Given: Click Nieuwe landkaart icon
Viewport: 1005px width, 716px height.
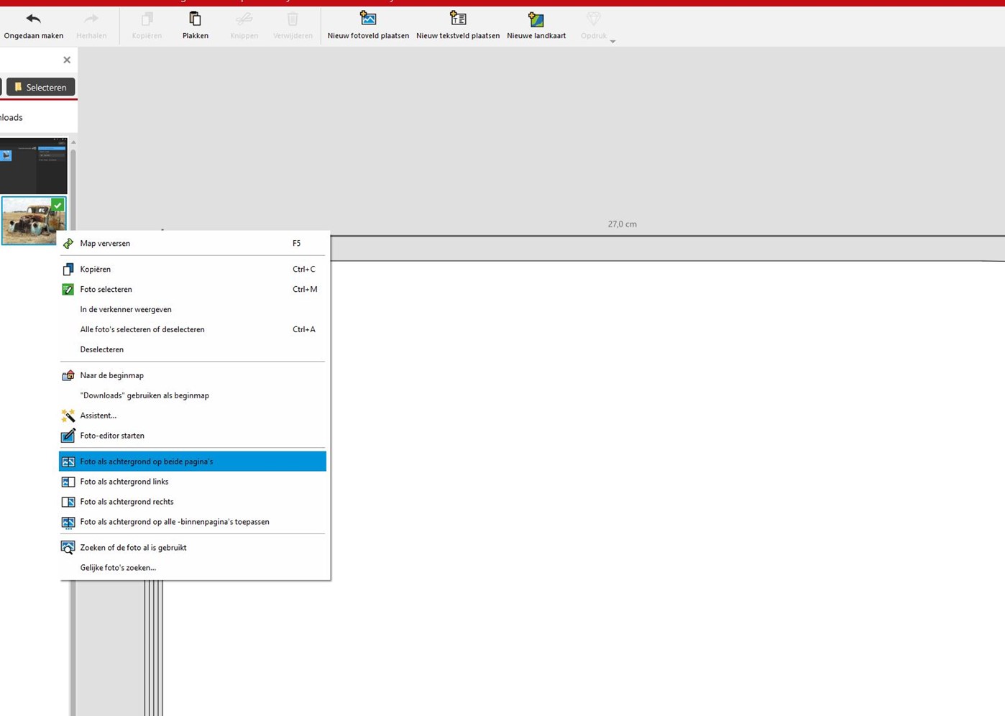Looking at the screenshot, I should 536,19.
